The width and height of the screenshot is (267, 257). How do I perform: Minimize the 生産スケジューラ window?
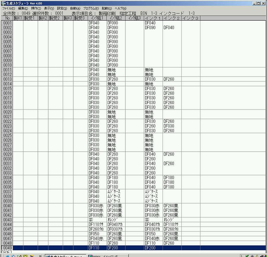click(254, 3)
